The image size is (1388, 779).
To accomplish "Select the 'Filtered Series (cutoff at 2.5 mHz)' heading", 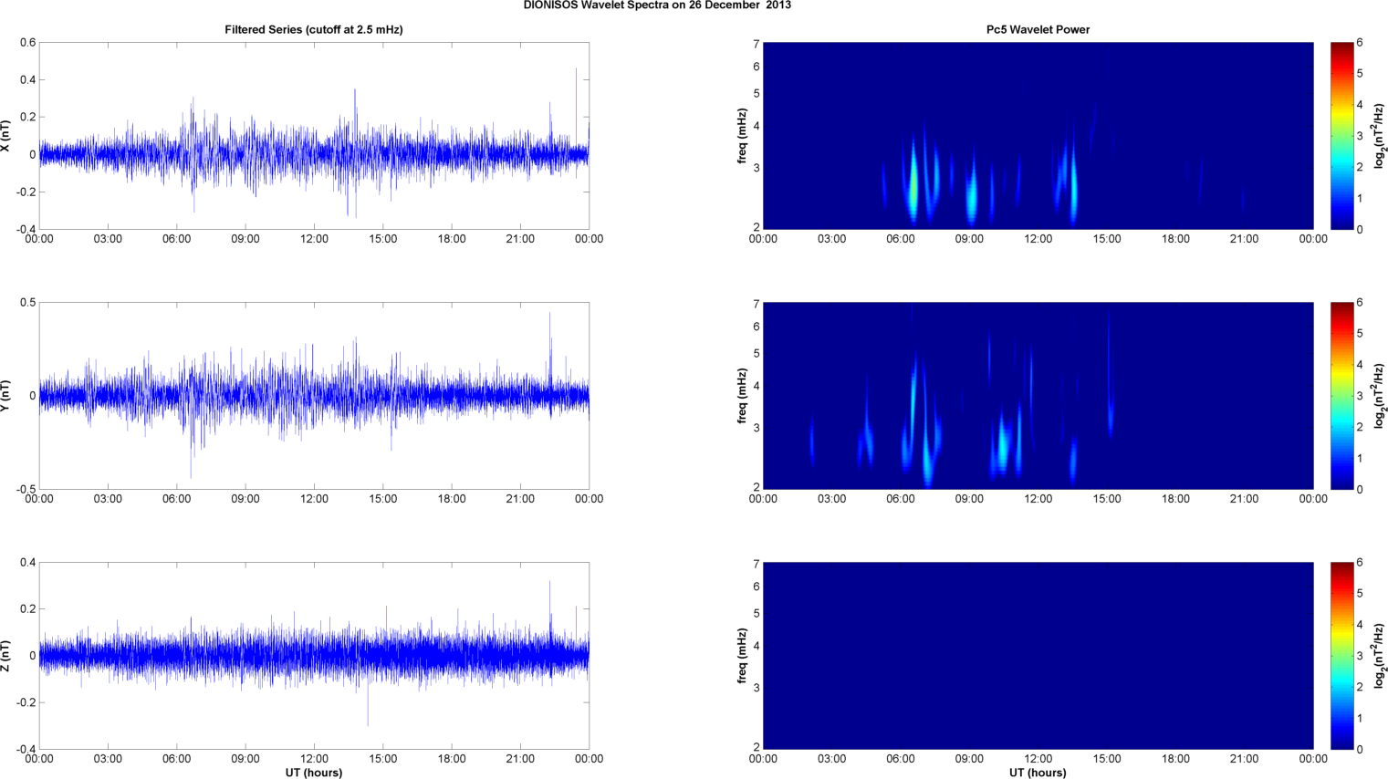I will click(x=314, y=30).
